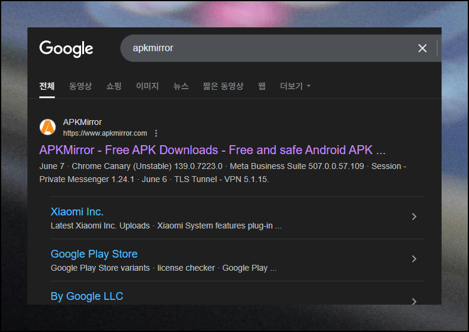
Task: Switch to the 웹 tab
Action: click(x=262, y=86)
